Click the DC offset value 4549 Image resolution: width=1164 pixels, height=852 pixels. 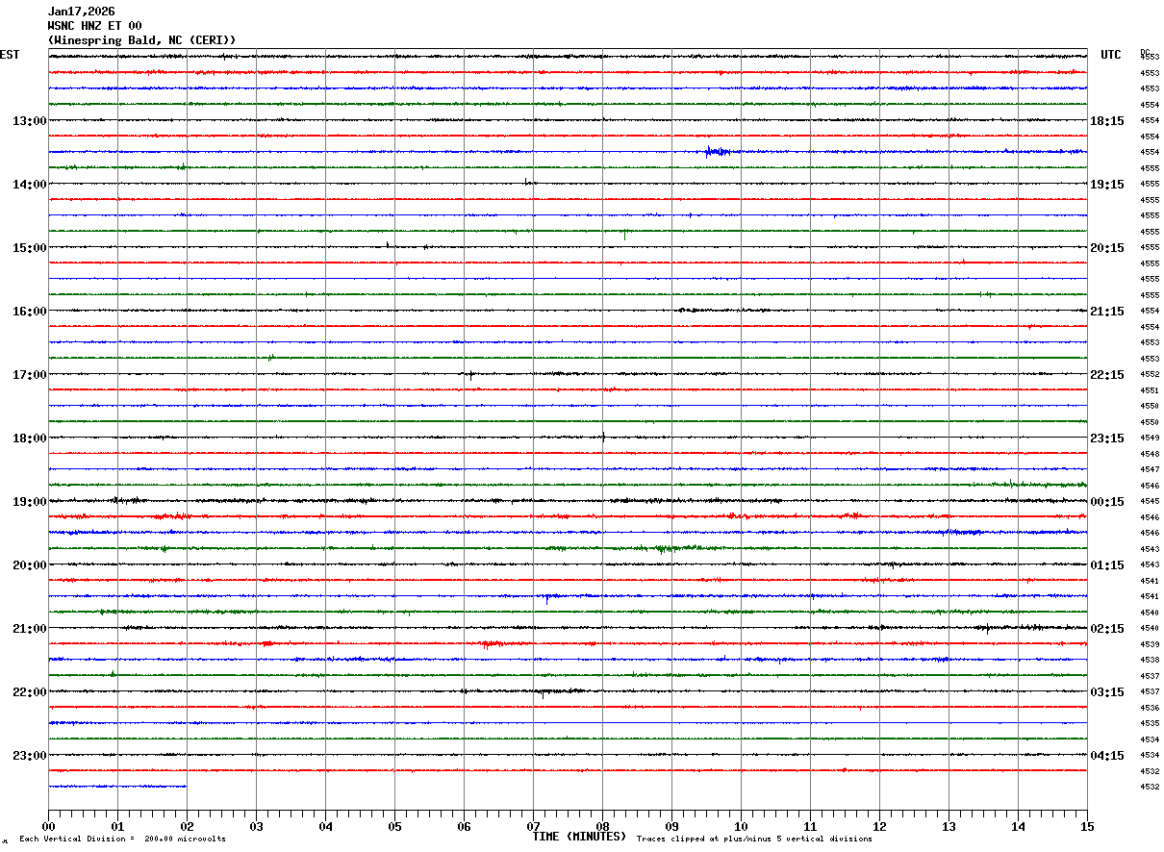click(1150, 439)
